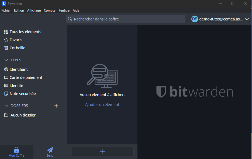
Task: Click the Identité ID card icon
Action: [x=6, y=86]
